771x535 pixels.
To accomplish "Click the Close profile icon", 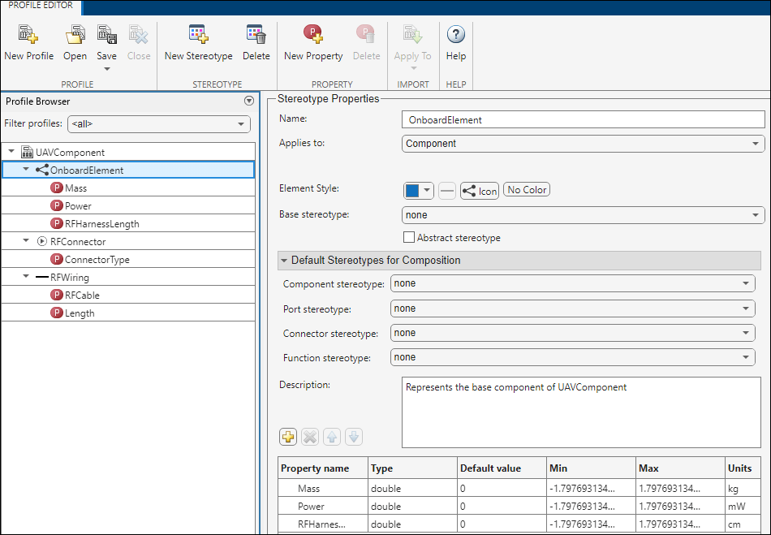I will pyautogui.click(x=139, y=34).
